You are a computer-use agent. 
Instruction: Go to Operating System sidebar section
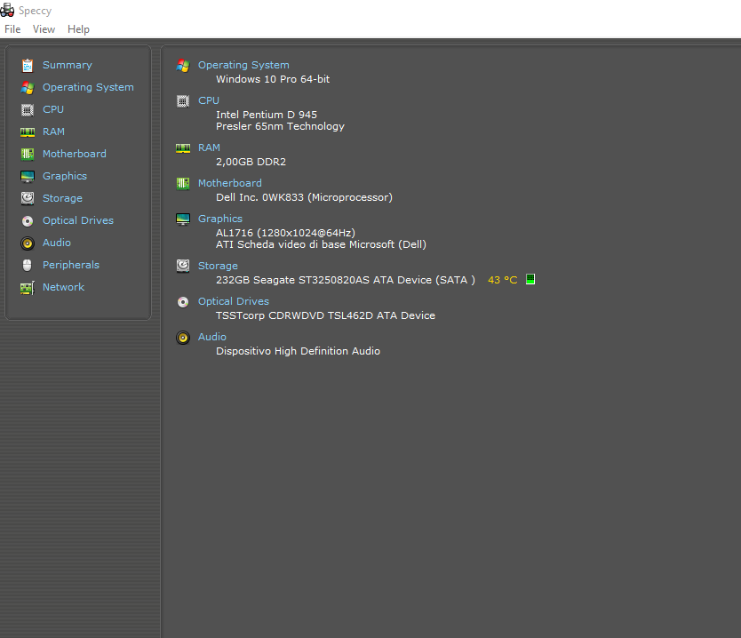pos(88,87)
